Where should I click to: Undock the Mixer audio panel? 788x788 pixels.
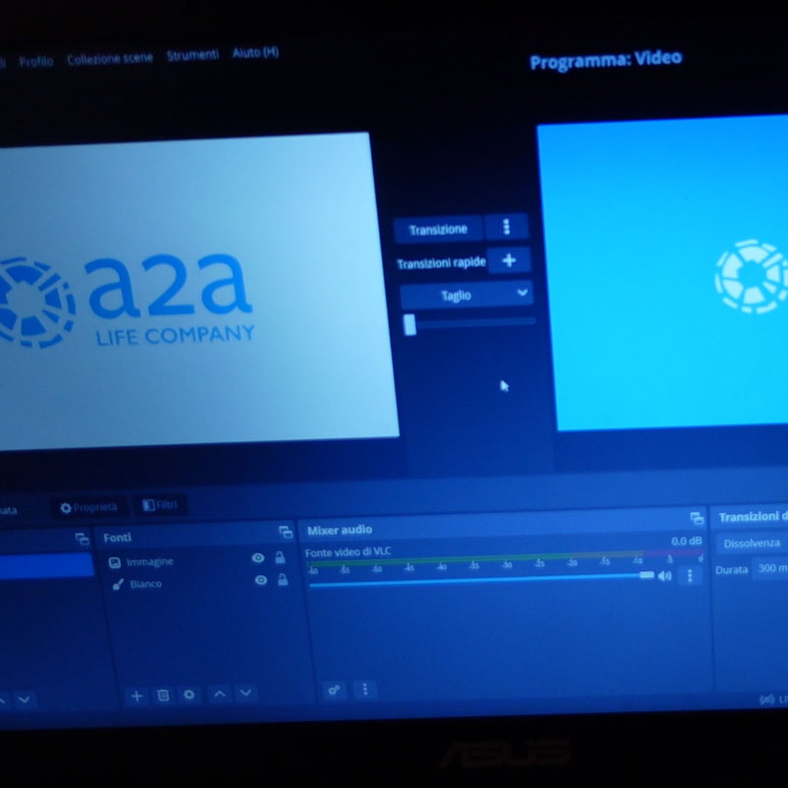[696, 518]
